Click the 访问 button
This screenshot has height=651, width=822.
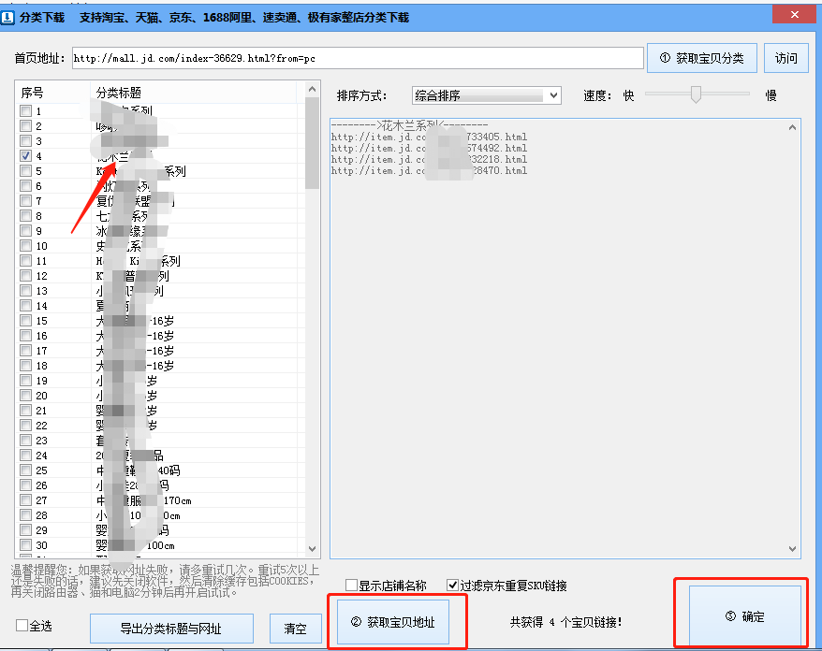pos(785,58)
